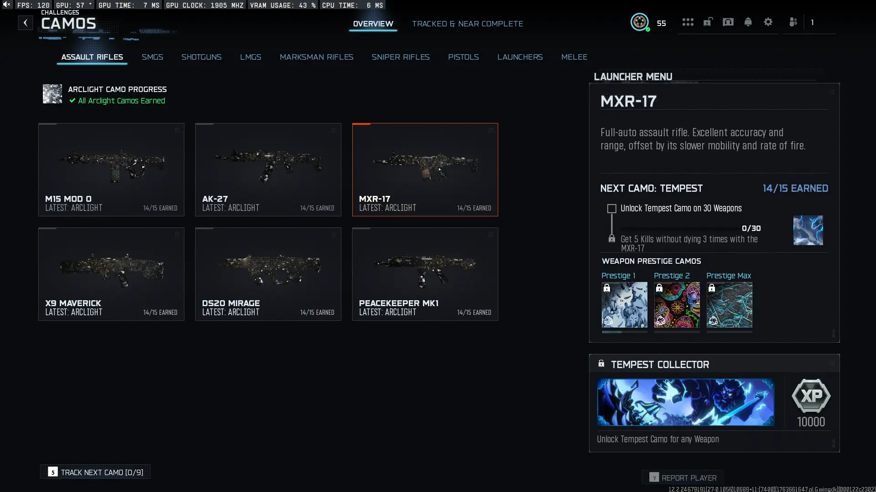Click the player rank emblem icon
The height and width of the screenshot is (492, 876).
(x=639, y=22)
